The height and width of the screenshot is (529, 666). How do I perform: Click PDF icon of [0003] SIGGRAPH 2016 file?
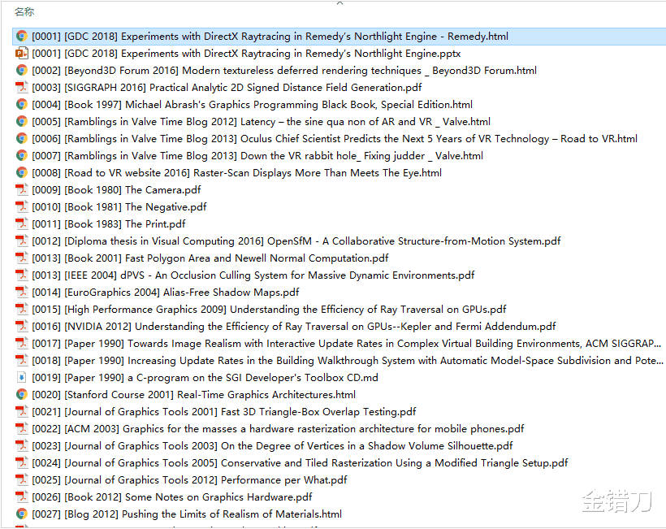click(22, 87)
